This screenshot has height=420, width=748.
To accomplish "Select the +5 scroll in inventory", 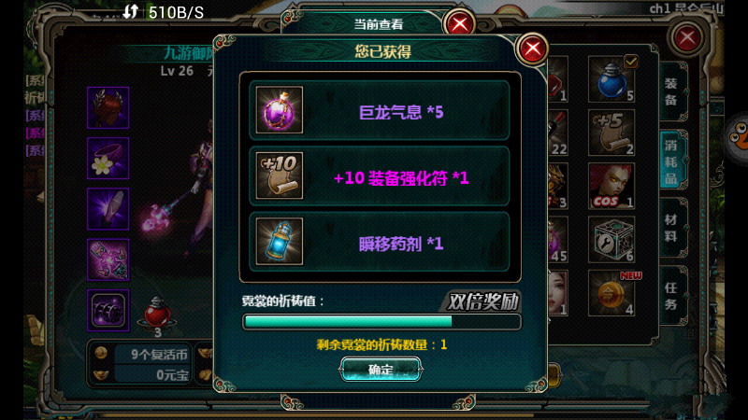I will [611, 133].
